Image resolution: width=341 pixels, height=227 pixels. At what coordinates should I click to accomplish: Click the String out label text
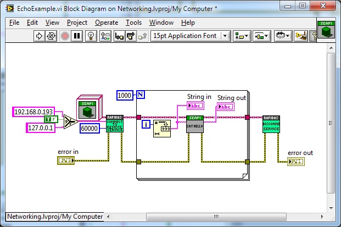pos(232,98)
